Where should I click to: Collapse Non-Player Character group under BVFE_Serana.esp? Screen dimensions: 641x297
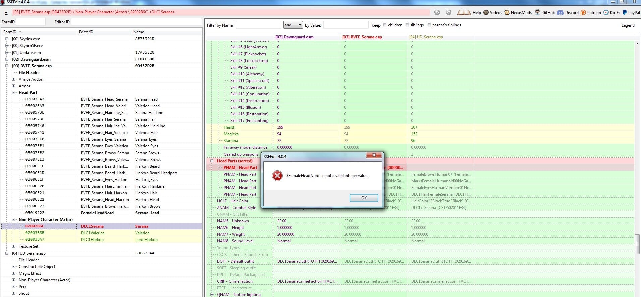pos(14,220)
